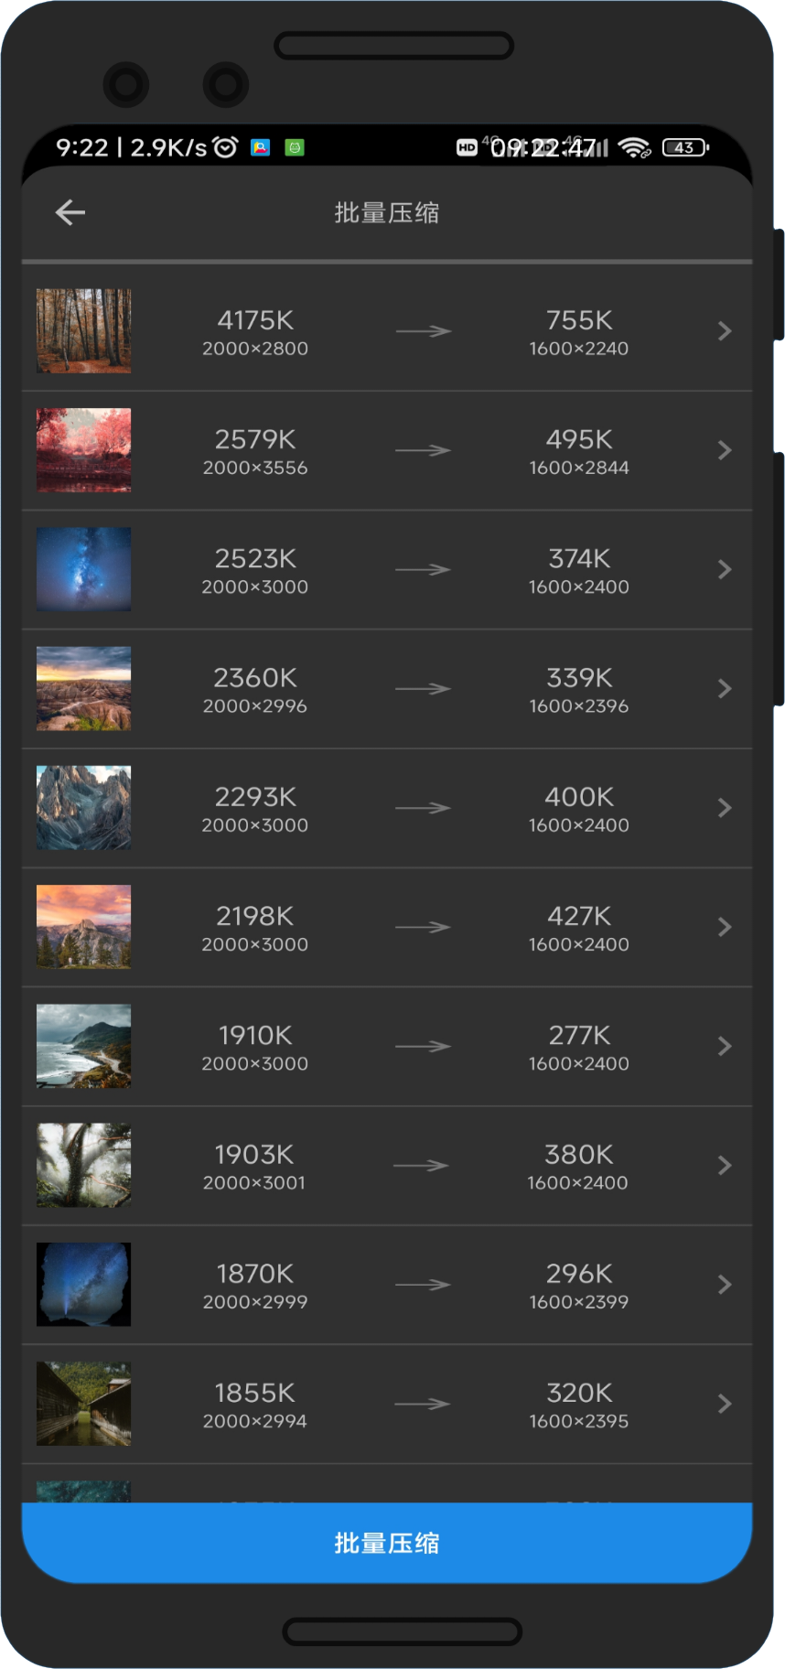The width and height of the screenshot is (785, 1669).
Task: Open chevron for 2360K image row
Action: (x=725, y=689)
